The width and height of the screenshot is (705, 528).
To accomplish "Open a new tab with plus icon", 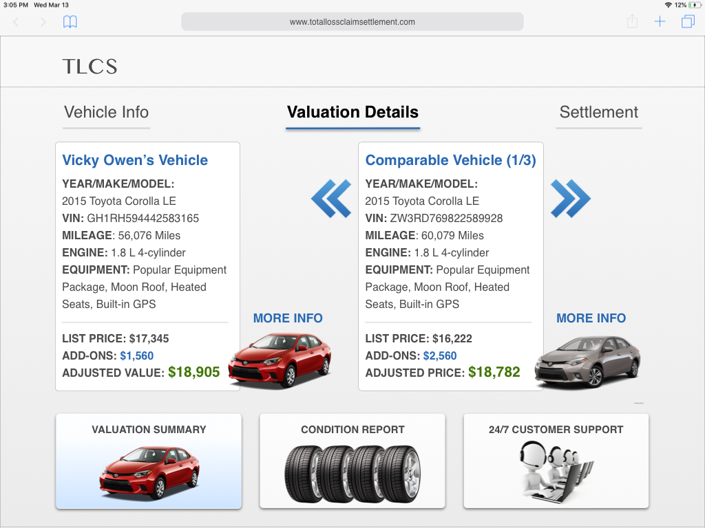I will (660, 21).
